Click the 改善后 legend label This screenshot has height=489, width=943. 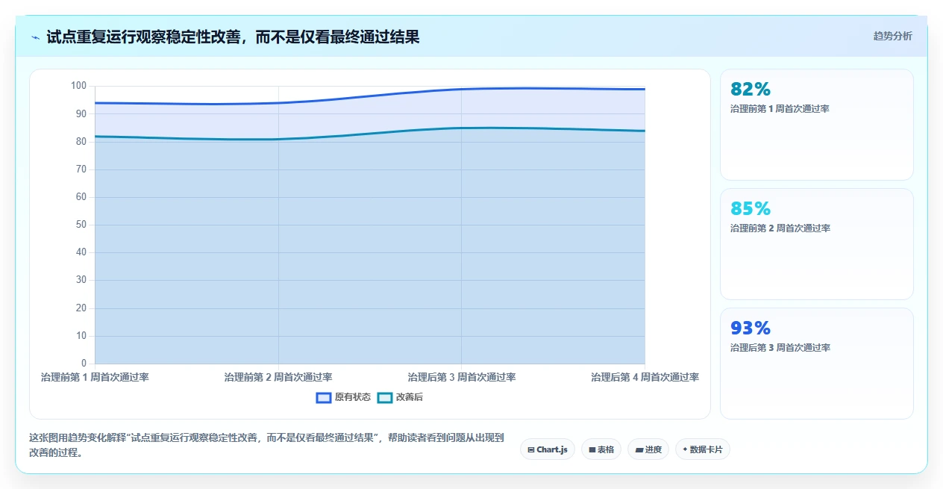click(410, 397)
